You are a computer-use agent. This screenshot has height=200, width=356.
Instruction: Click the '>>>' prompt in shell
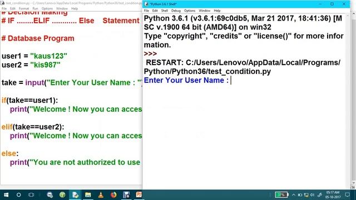point(150,54)
